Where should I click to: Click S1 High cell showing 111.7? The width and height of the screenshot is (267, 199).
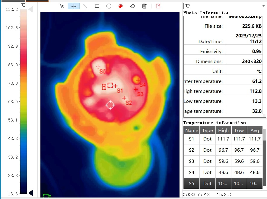pos(223,139)
